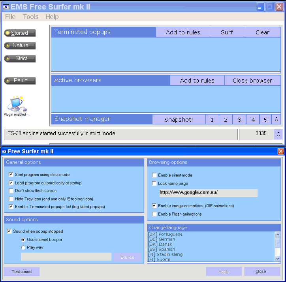Image resolution: width=286 pixels, height=282 pixels.
Task: Select snapshot slot 1
Action: pyautogui.click(x=212, y=120)
